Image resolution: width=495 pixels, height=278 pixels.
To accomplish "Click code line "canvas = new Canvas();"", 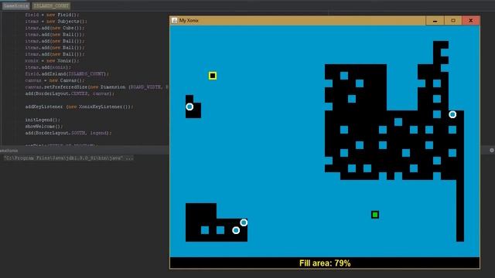I will click(55, 80).
